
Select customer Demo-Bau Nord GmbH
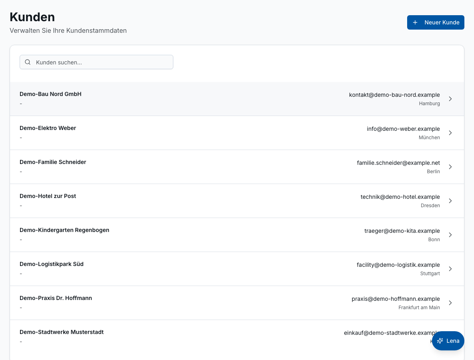click(x=237, y=99)
